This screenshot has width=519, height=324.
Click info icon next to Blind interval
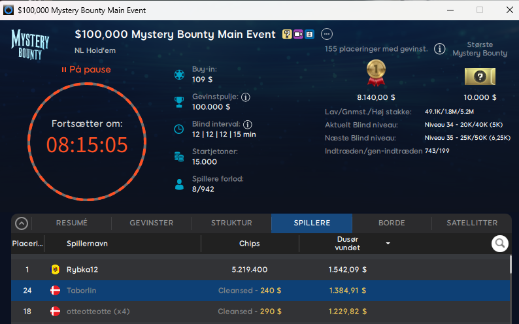pyautogui.click(x=248, y=124)
